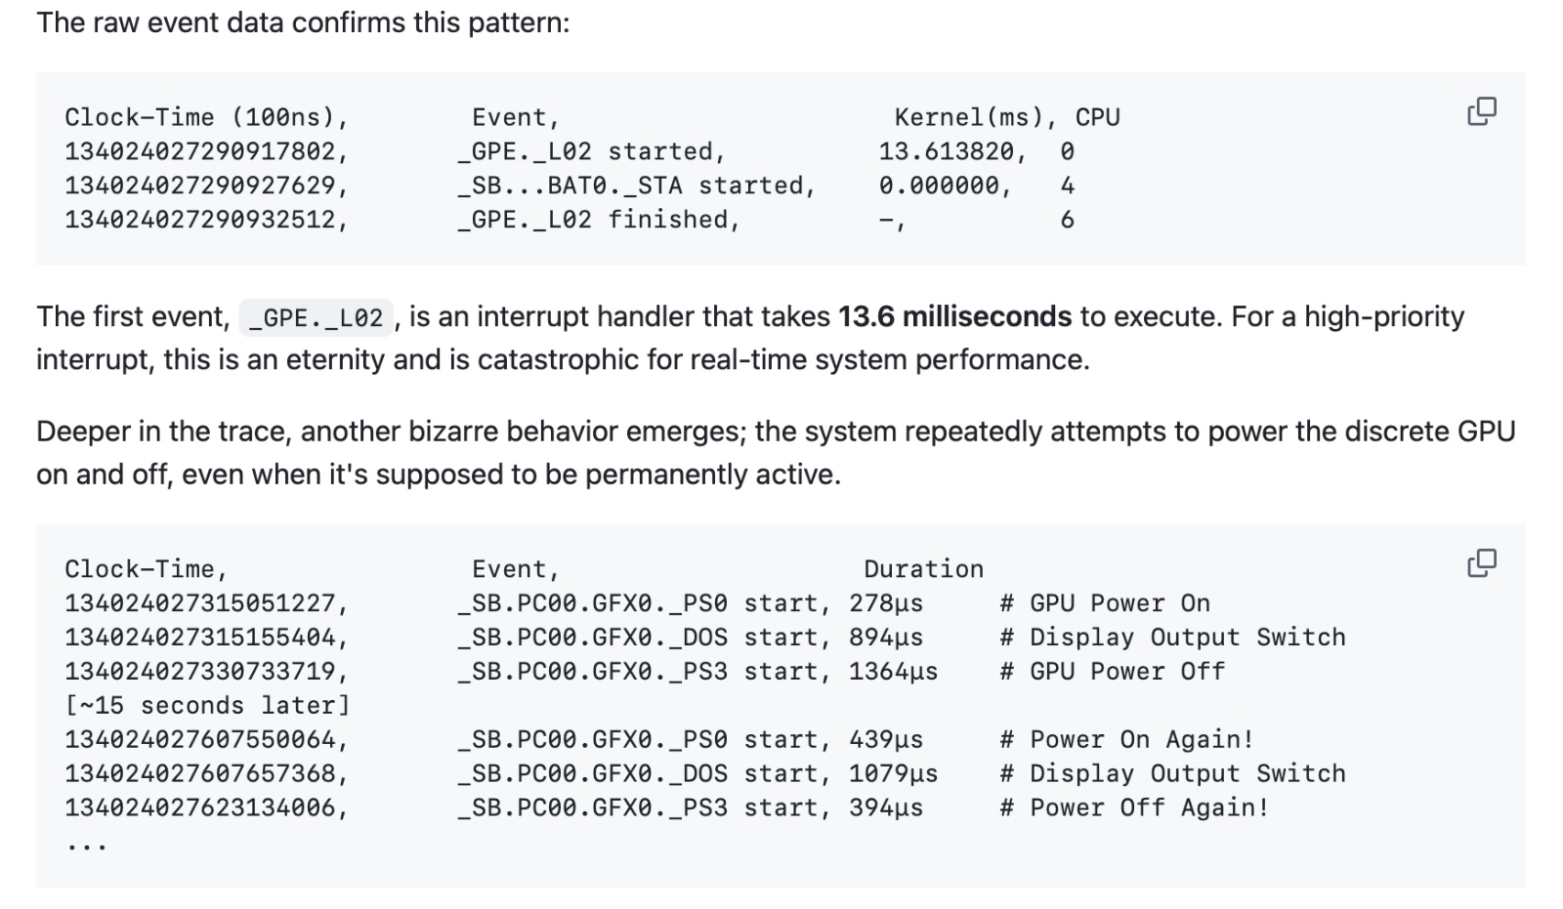Viewport: 1563px width, 909px height.
Task: Click the '# Power On Again!' comment
Action: [1127, 740]
